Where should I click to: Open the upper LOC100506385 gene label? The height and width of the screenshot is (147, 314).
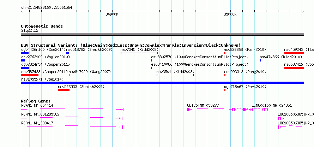[296, 114]
